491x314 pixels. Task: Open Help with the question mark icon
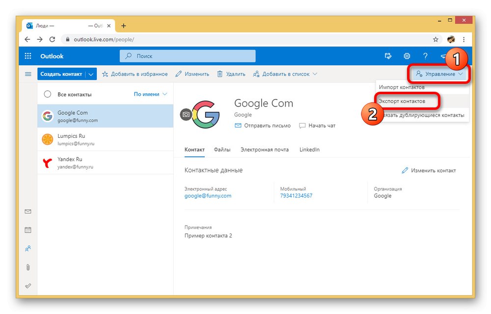425,56
